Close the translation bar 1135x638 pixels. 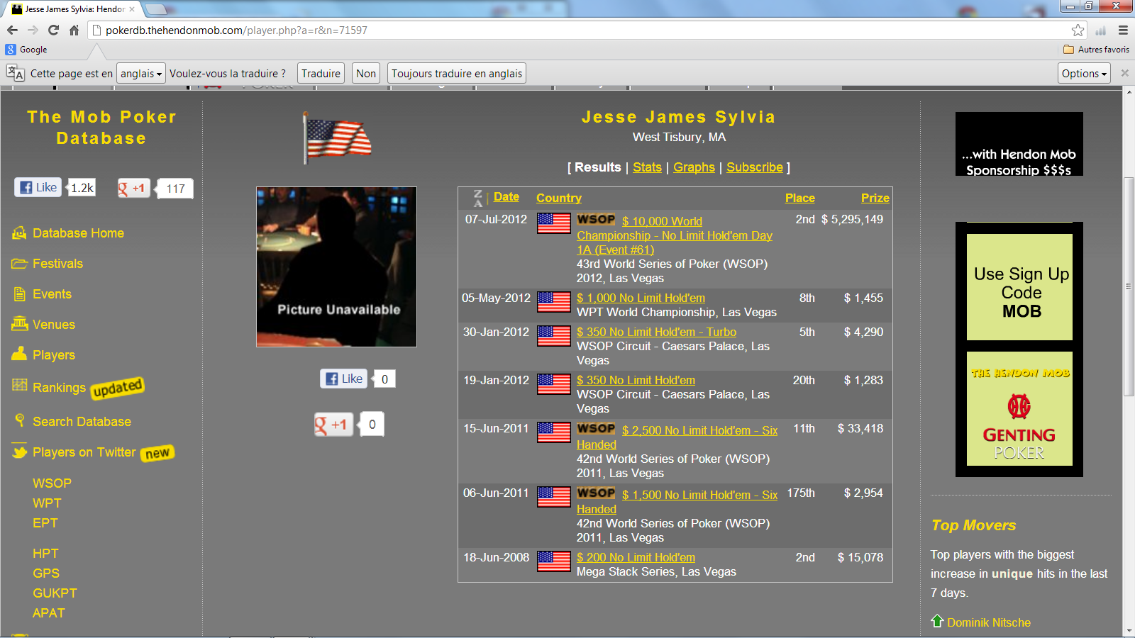[x=1124, y=73]
